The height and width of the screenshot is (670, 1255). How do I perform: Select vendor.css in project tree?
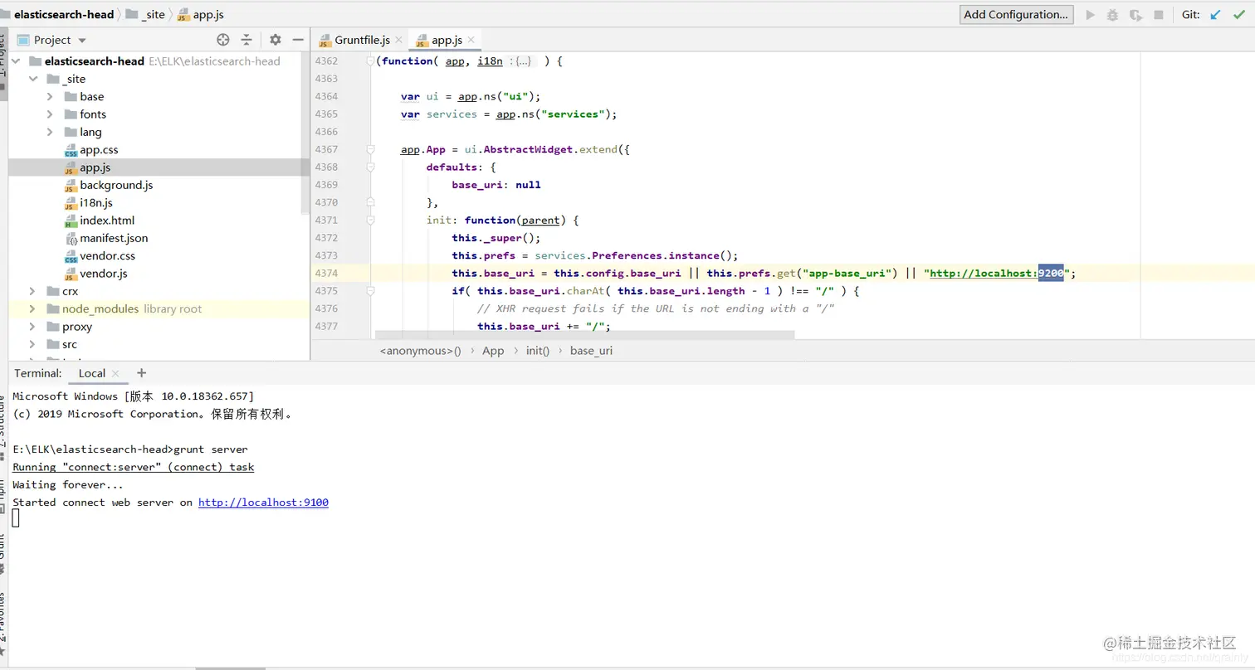click(x=107, y=255)
